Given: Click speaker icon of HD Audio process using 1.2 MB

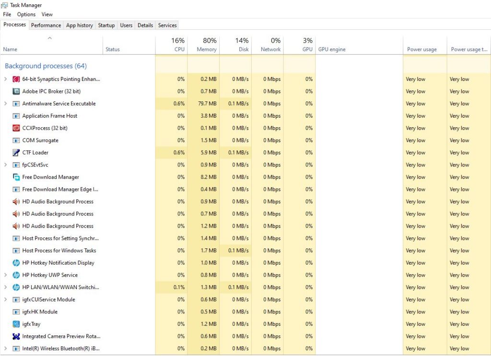Looking at the screenshot, I should pyautogui.click(x=16, y=226).
